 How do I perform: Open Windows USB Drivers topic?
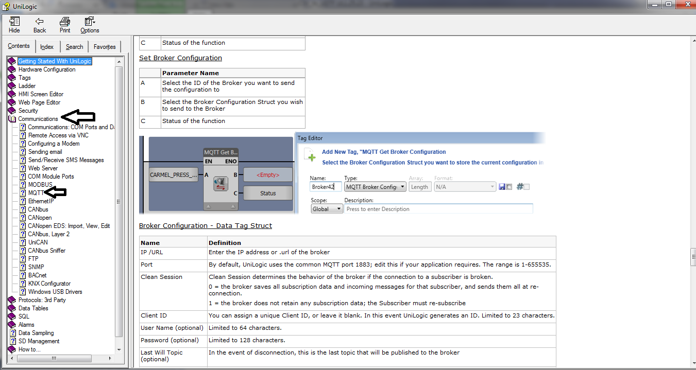click(55, 292)
